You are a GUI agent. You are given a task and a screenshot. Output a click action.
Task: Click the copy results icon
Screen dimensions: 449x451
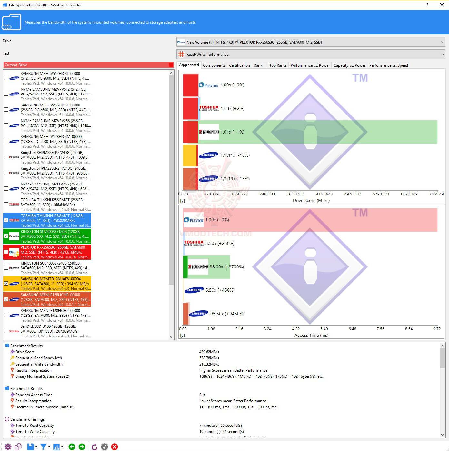(18, 446)
